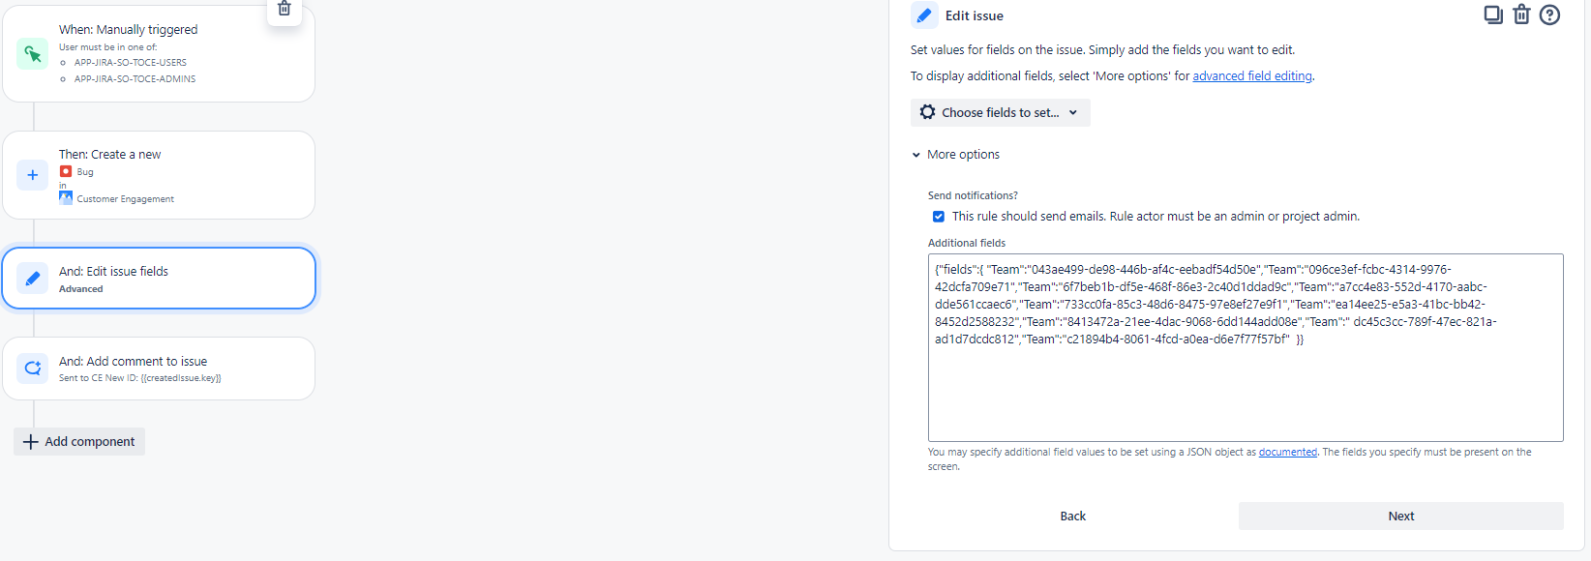Delete the Edit issue component via trash icon

point(1521,15)
